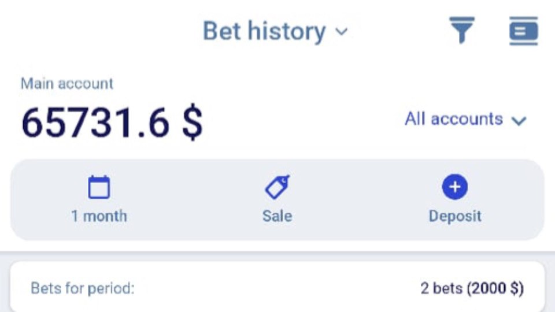Tap the dollar sign after the balance
This screenshot has width=555, height=312.
193,122
